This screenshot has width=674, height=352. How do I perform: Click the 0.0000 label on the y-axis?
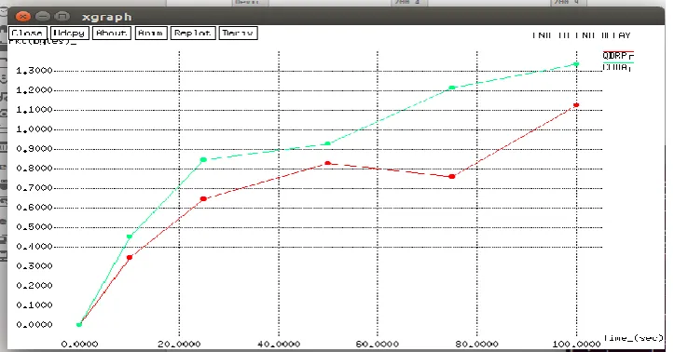tap(34, 324)
